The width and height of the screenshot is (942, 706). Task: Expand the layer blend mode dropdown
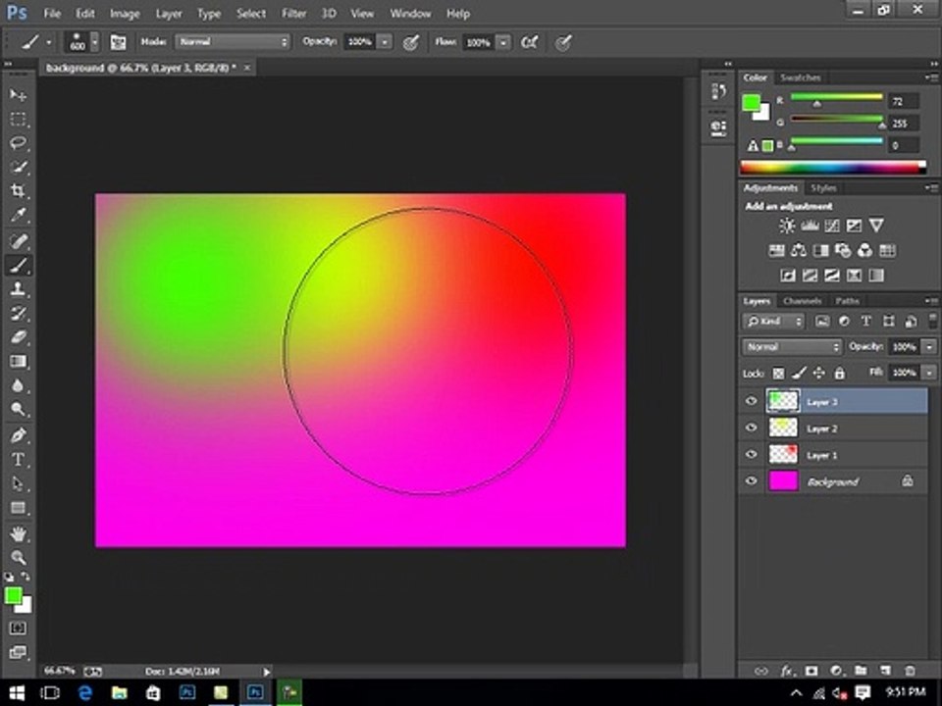[x=792, y=347]
